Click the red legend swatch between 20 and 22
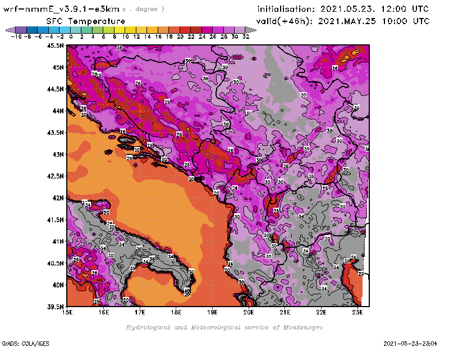The height and width of the screenshot is (347, 449). [x=185, y=30]
